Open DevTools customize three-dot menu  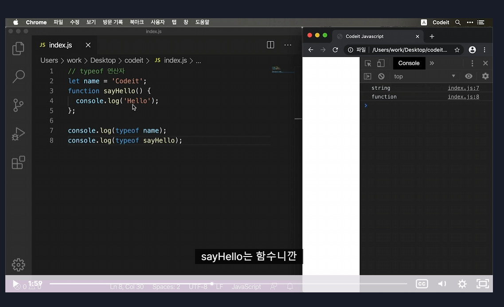(x=473, y=63)
